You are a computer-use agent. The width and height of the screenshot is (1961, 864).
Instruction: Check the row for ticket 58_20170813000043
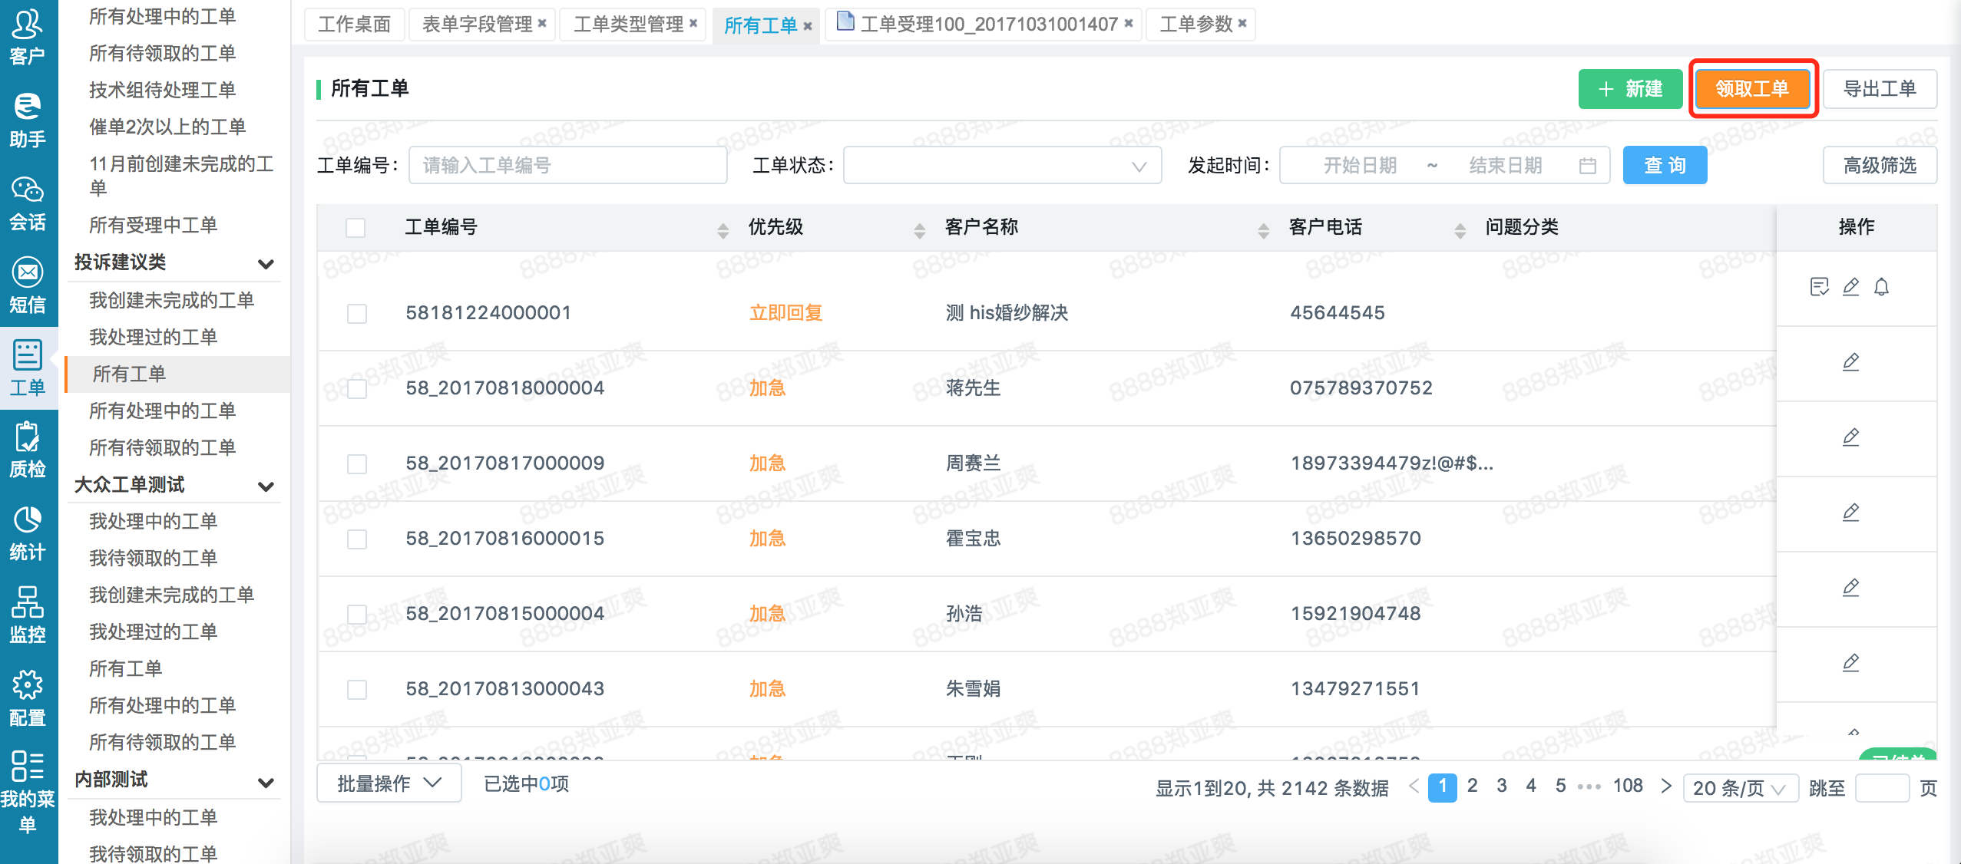pos(357,690)
